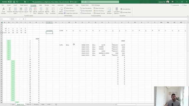Open the Power Pivot tab
This screenshot has width=189, height=106.
click(85, 5)
